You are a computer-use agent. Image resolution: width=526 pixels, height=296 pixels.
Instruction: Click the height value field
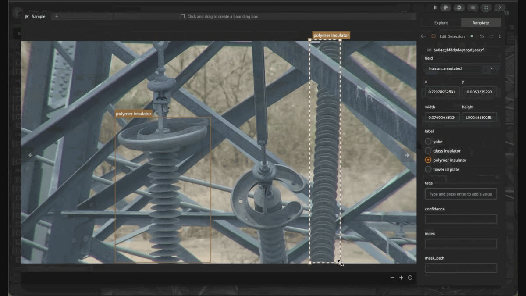tap(479, 118)
